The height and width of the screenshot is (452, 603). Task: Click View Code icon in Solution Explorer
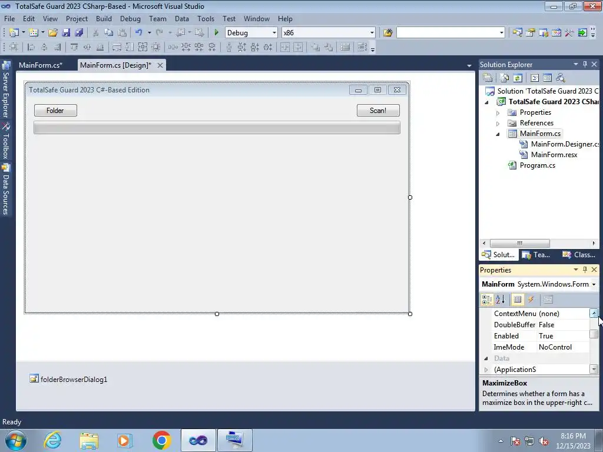click(535, 78)
